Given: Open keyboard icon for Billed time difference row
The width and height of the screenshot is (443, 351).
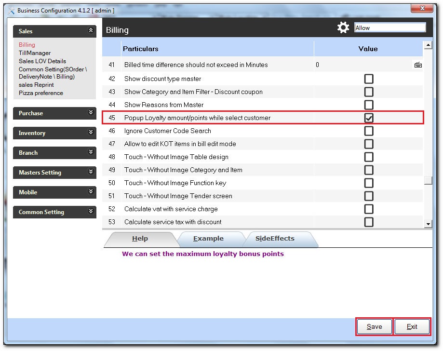Looking at the screenshot, I should tap(418, 65).
